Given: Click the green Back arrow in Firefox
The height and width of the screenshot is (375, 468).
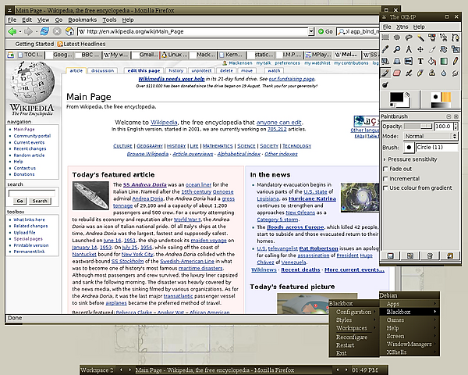Looking at the screenshot, I should point(12,31).
